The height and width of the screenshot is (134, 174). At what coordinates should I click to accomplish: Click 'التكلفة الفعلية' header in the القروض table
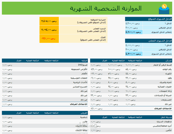pyautogui.click(x=32, y=113)
